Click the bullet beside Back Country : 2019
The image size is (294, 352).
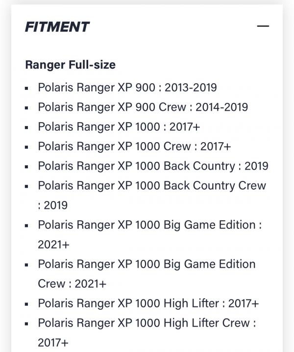(27, 167)
